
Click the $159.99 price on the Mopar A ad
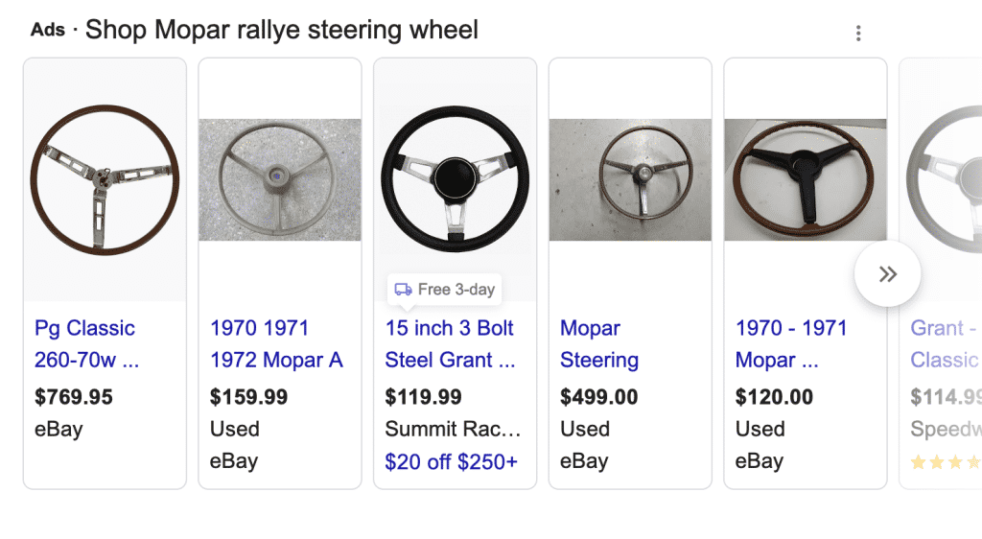(x=249, y=396)
